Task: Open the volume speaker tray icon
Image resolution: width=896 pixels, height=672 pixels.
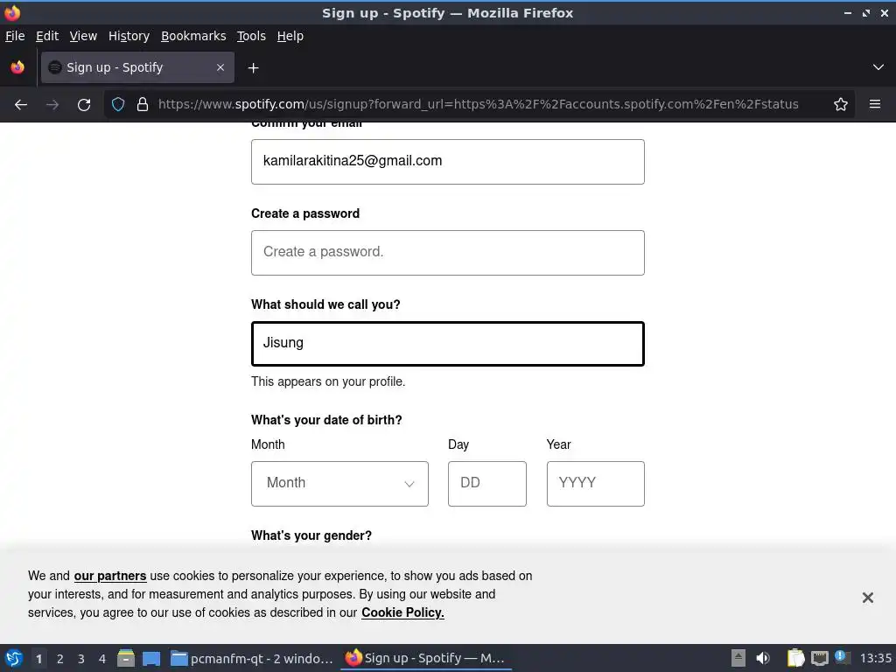Action: point(762,658)
